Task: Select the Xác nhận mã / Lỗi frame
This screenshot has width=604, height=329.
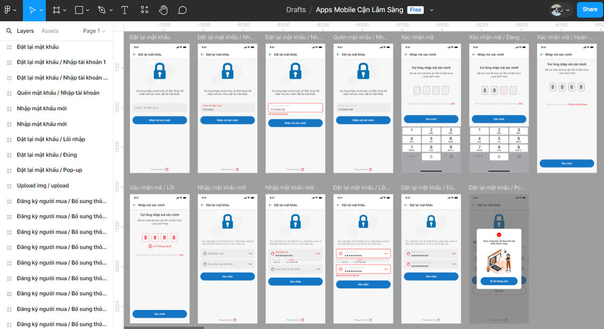Action: point(151,188)
